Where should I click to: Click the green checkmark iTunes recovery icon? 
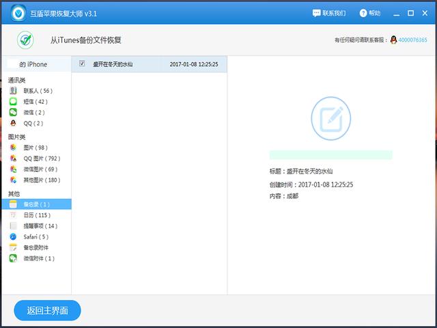25,40
